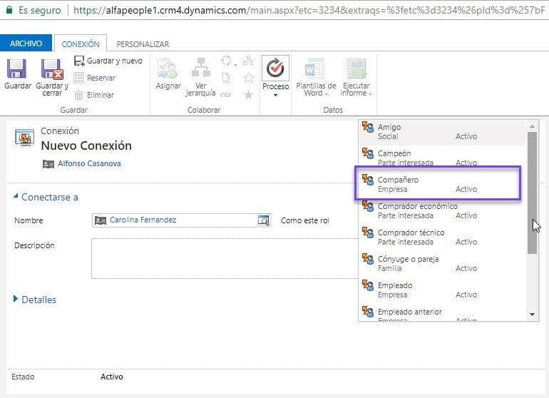Select Empleado anterior role
This screenshot has height=398, width=549.
pos(442,314)
